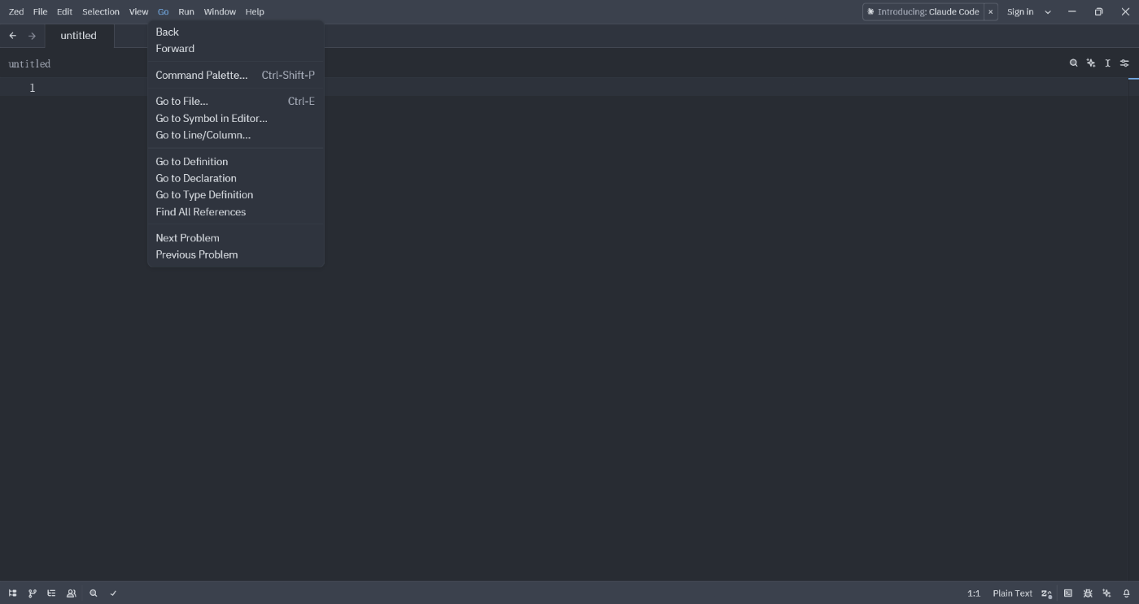Open the Plain Text language selector

[1012, 593]
